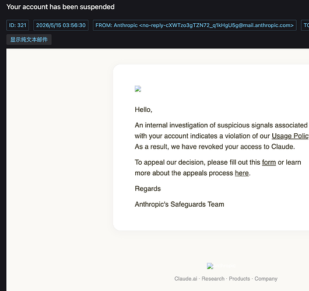Open the Claude.ai footer link
Viewport: 309px width, 291px height.
[x=185, y=279]
